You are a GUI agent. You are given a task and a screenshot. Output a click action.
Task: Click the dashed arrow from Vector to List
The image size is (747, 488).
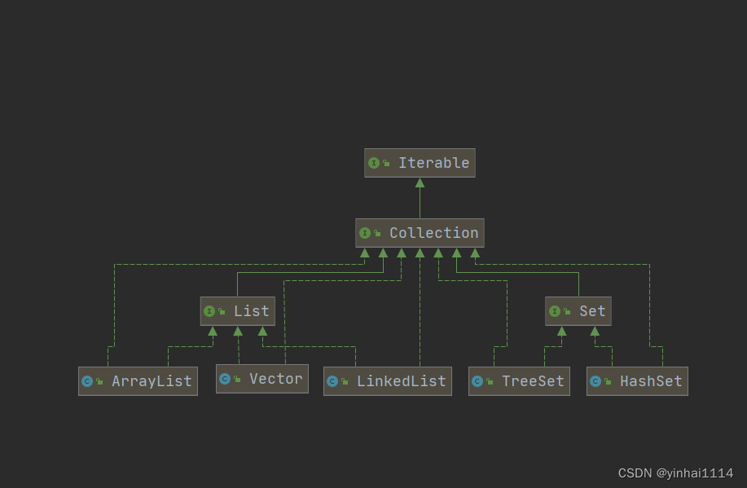pos(238,346)
